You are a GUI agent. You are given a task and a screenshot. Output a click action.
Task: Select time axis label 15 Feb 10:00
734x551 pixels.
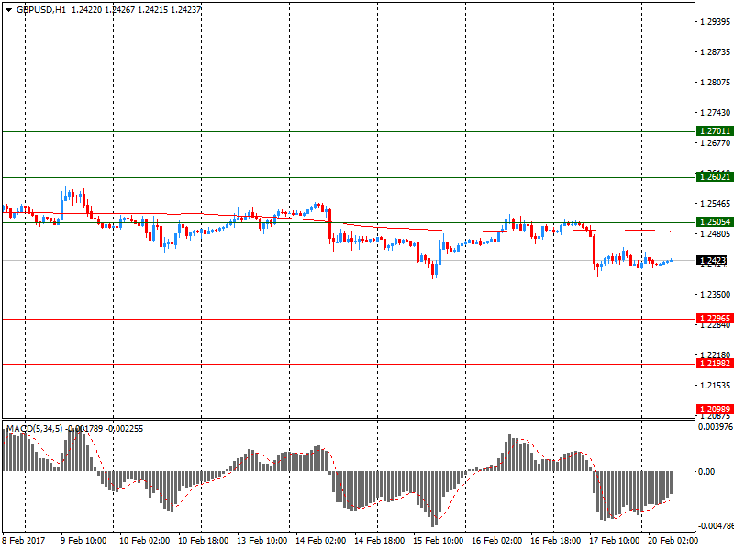coord(439,541)
